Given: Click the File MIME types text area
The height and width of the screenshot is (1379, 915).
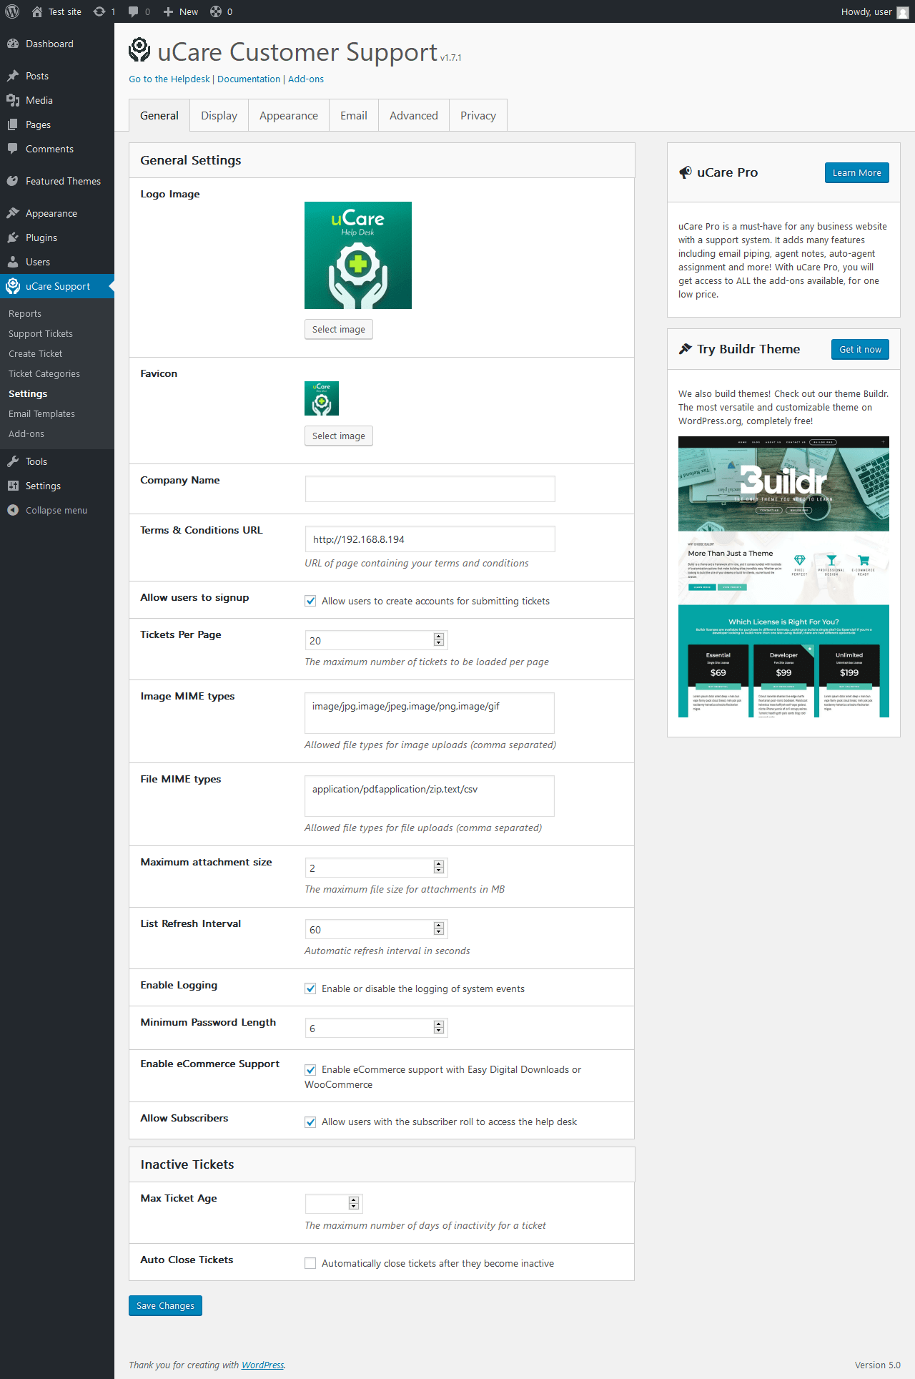Looking at the screenshot, I should pyautogui.click(x=430, y=795).
